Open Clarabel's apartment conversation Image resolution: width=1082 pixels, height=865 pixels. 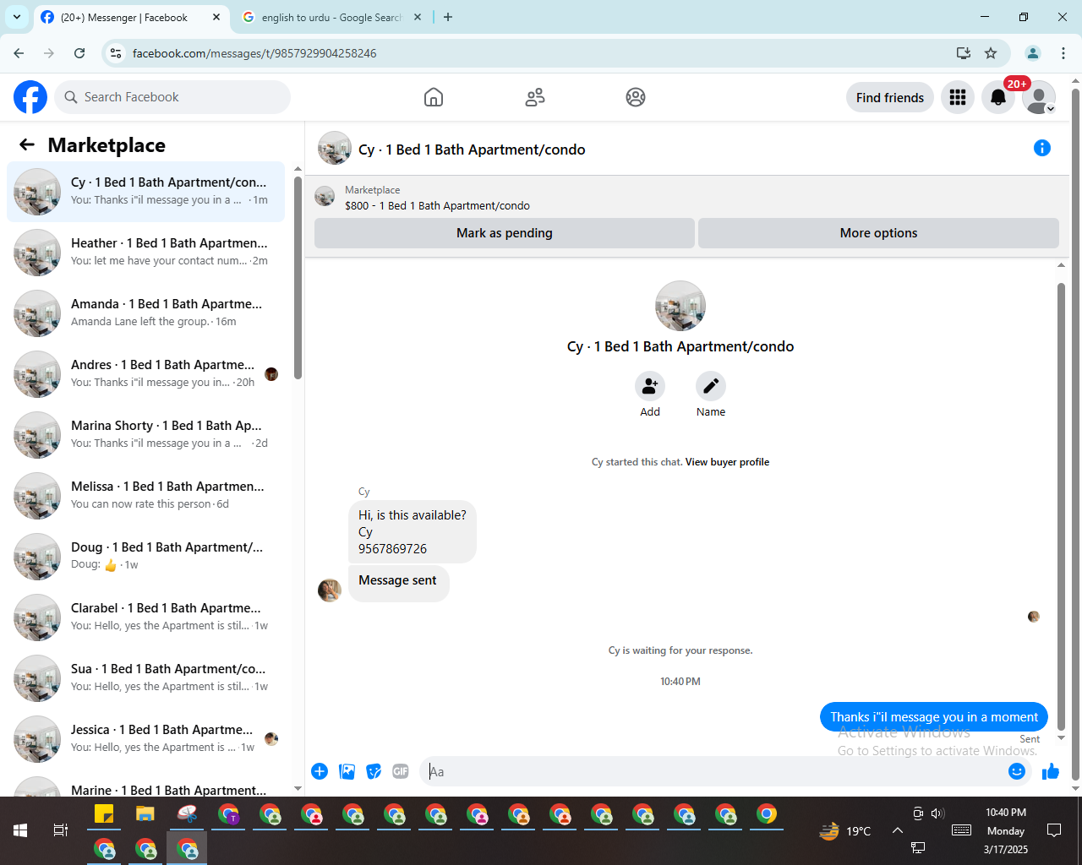tap(145, 617)
